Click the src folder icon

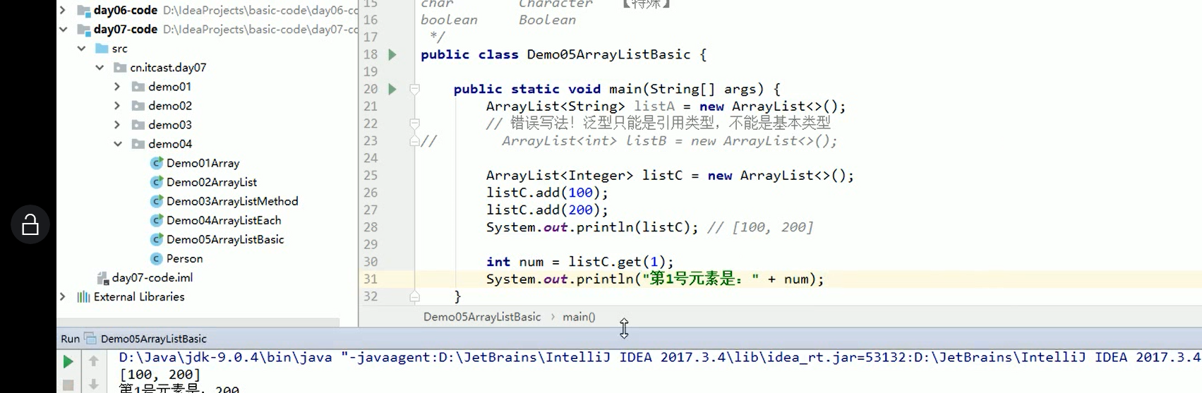click(102, 48)
